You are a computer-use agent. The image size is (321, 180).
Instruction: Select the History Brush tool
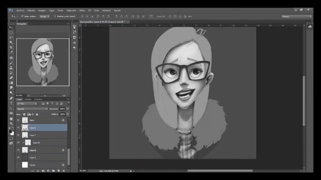(11, 73)
